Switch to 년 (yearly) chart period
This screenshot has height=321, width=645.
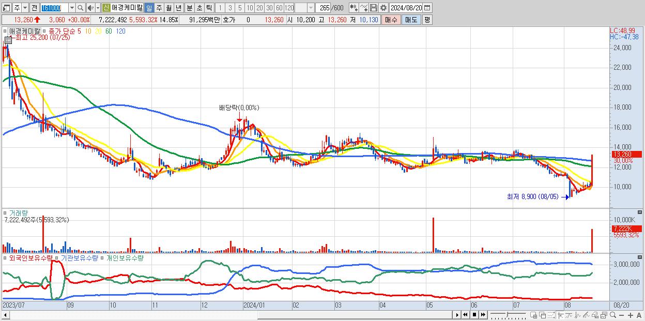pos(178,8)
